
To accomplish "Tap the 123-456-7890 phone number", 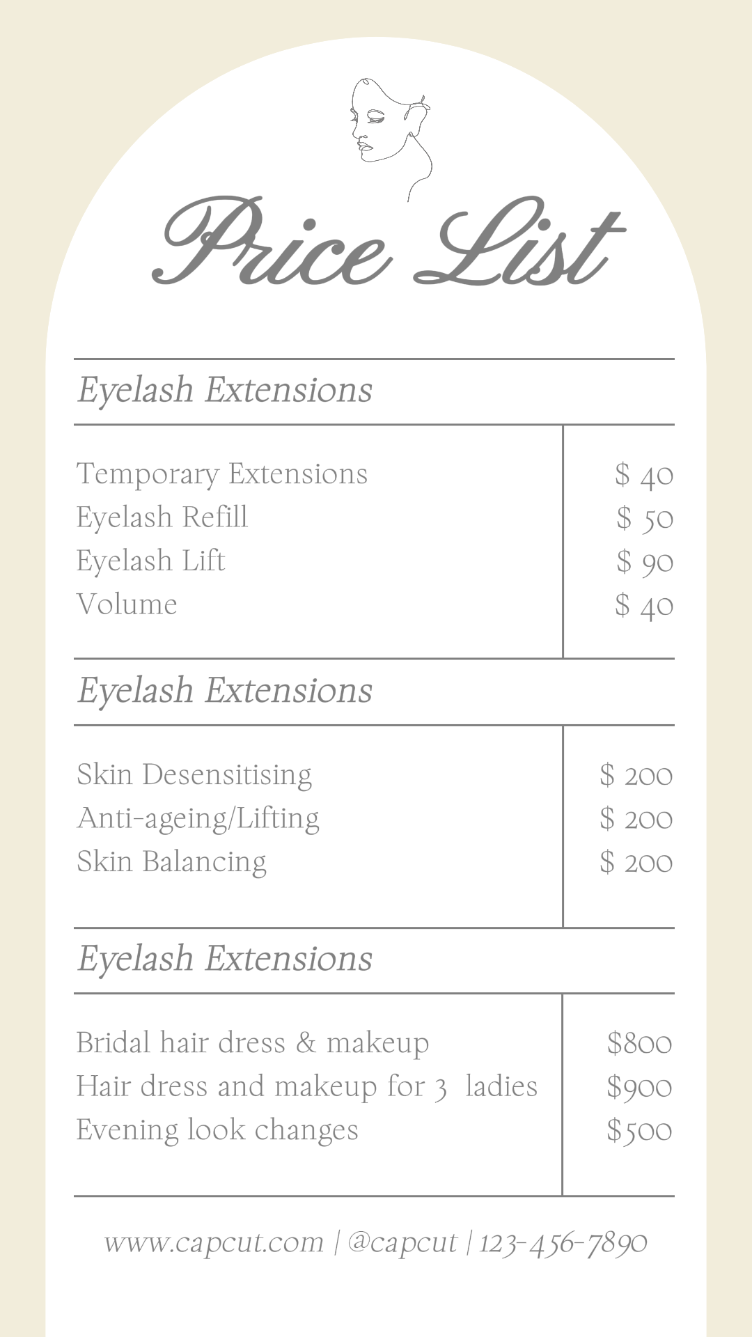I will point(563,1243).
